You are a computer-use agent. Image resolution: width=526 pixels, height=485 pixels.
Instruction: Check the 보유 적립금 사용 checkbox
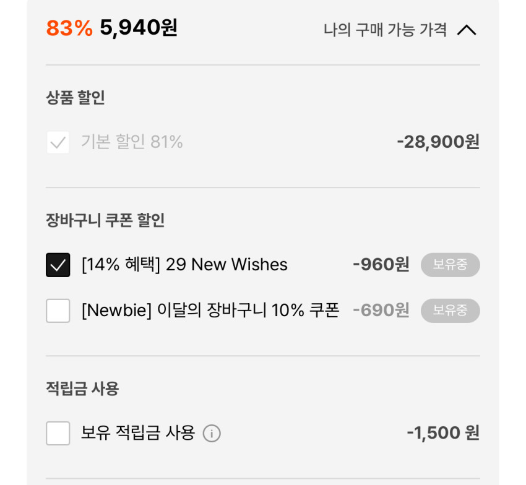click(x=58, y=433)
